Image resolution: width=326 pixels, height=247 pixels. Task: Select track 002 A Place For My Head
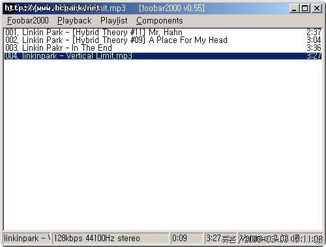click(x=163, y=40)
